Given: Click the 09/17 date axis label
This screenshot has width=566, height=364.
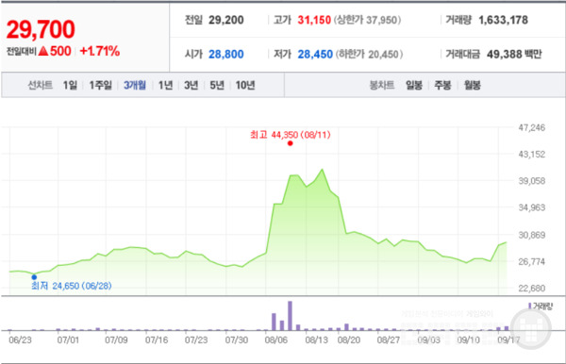Looking at the screenshot, I should 508,339.
